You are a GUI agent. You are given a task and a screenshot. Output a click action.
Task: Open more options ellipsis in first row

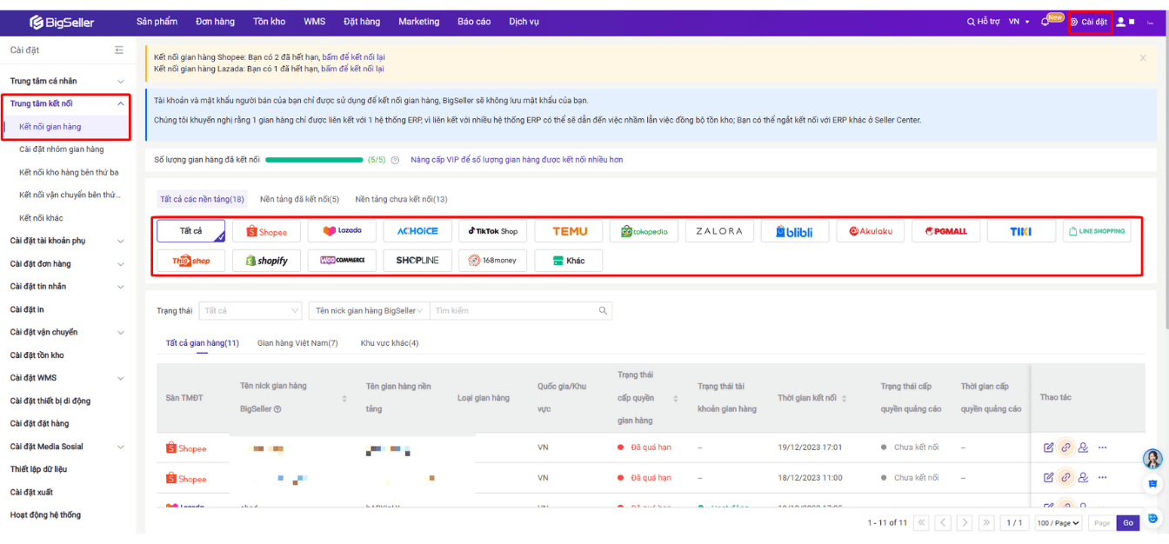1102,448
